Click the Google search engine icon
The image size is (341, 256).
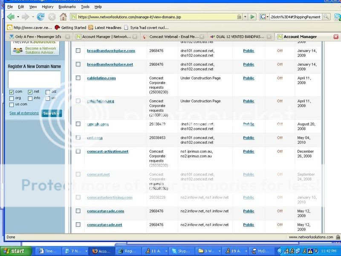[x=263, y=17]
